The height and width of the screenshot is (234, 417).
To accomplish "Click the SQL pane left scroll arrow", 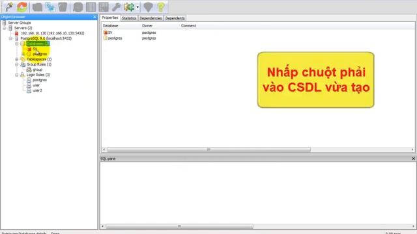I will pos(103,226).
